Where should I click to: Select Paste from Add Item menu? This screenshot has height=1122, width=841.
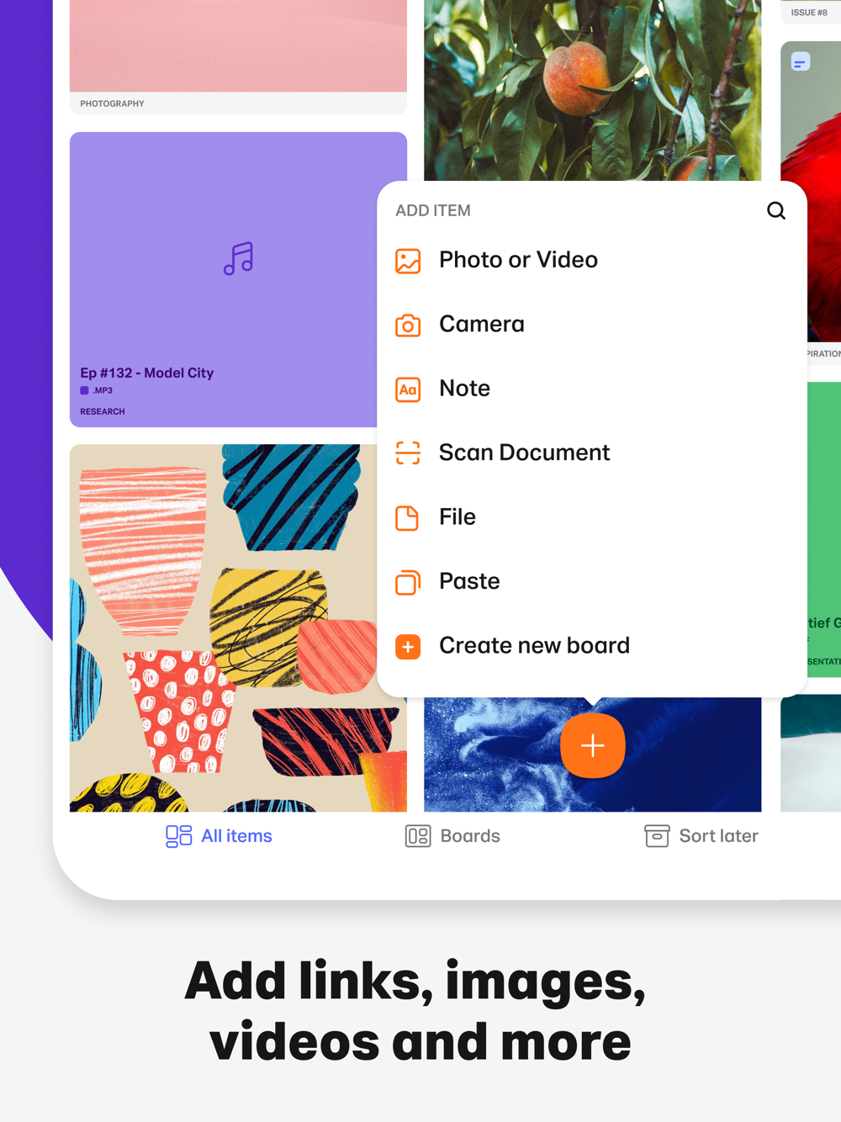click(592, 581)
